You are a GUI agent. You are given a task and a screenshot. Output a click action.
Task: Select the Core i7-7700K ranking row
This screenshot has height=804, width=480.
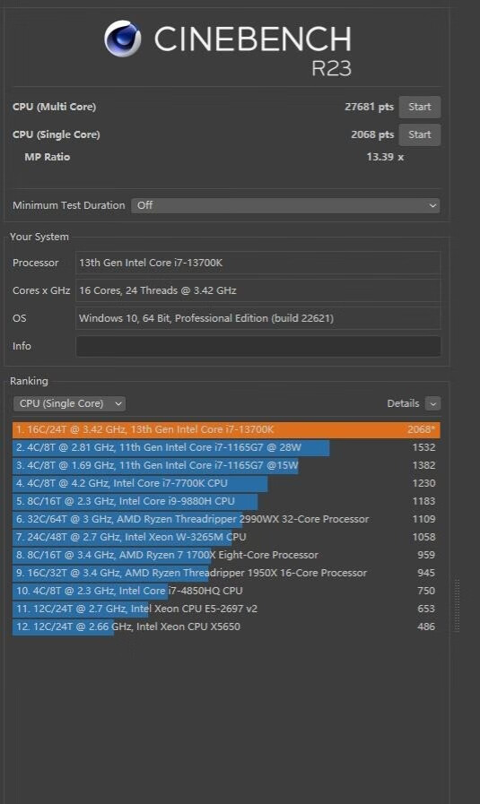[x=226, y=483]
